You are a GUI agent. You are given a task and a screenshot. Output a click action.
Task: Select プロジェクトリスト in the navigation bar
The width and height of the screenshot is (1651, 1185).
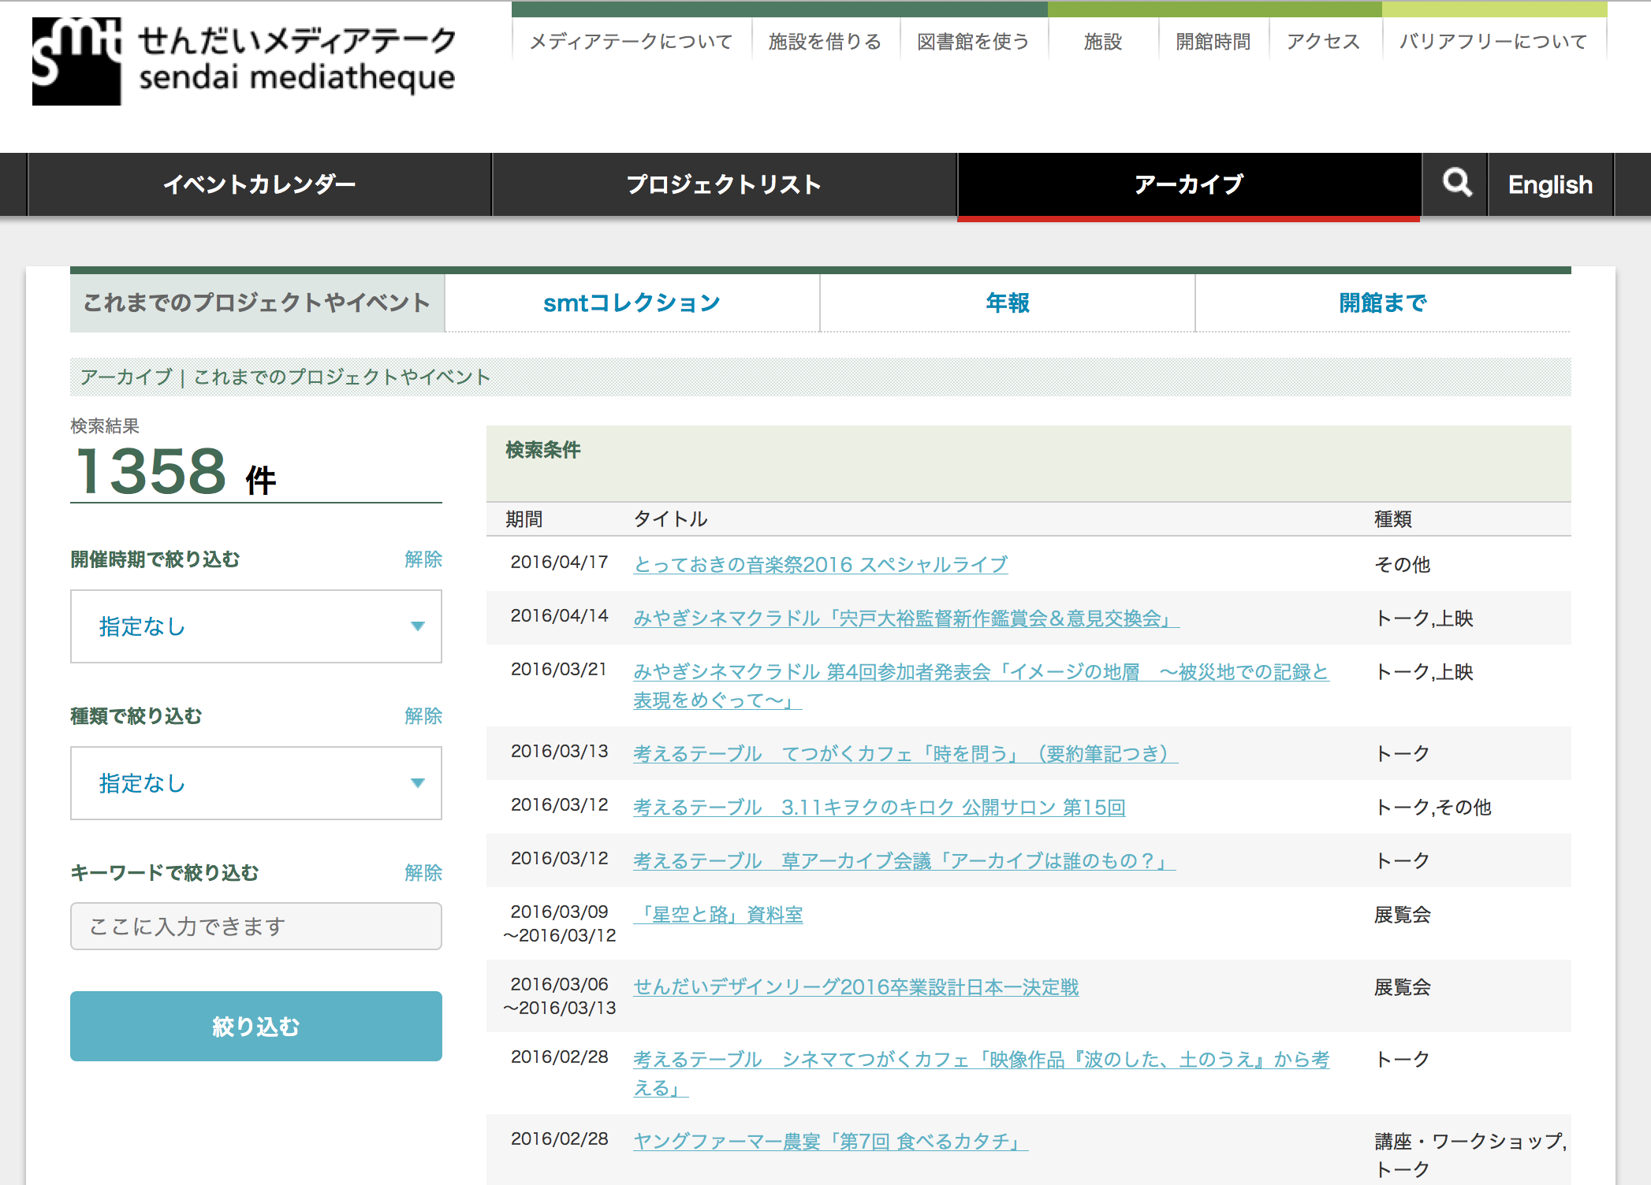[722, 184]
